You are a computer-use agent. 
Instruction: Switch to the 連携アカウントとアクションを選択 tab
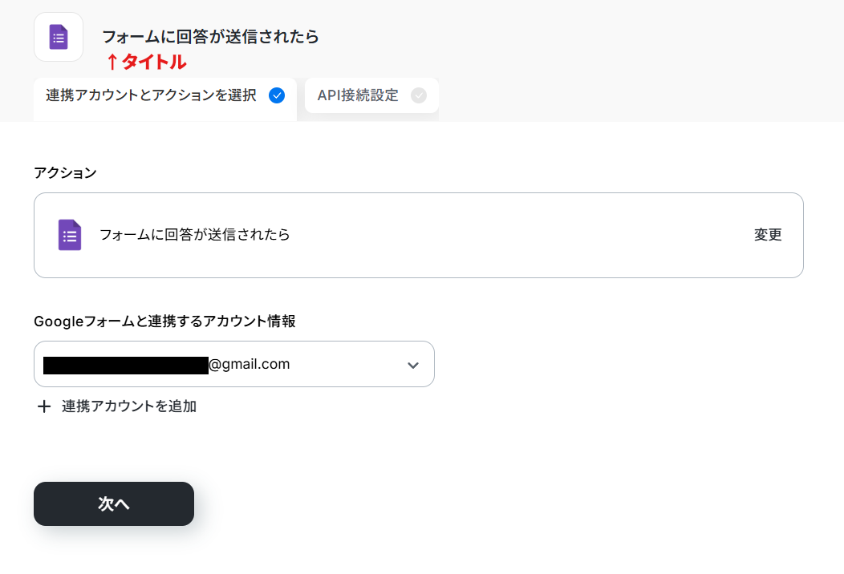click(152, 96)
